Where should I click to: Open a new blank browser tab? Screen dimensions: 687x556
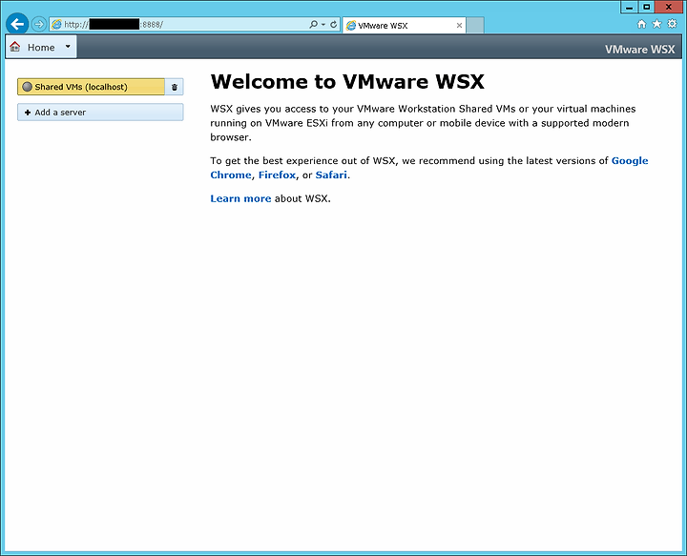pyautogui.click(x=475, y=26)
